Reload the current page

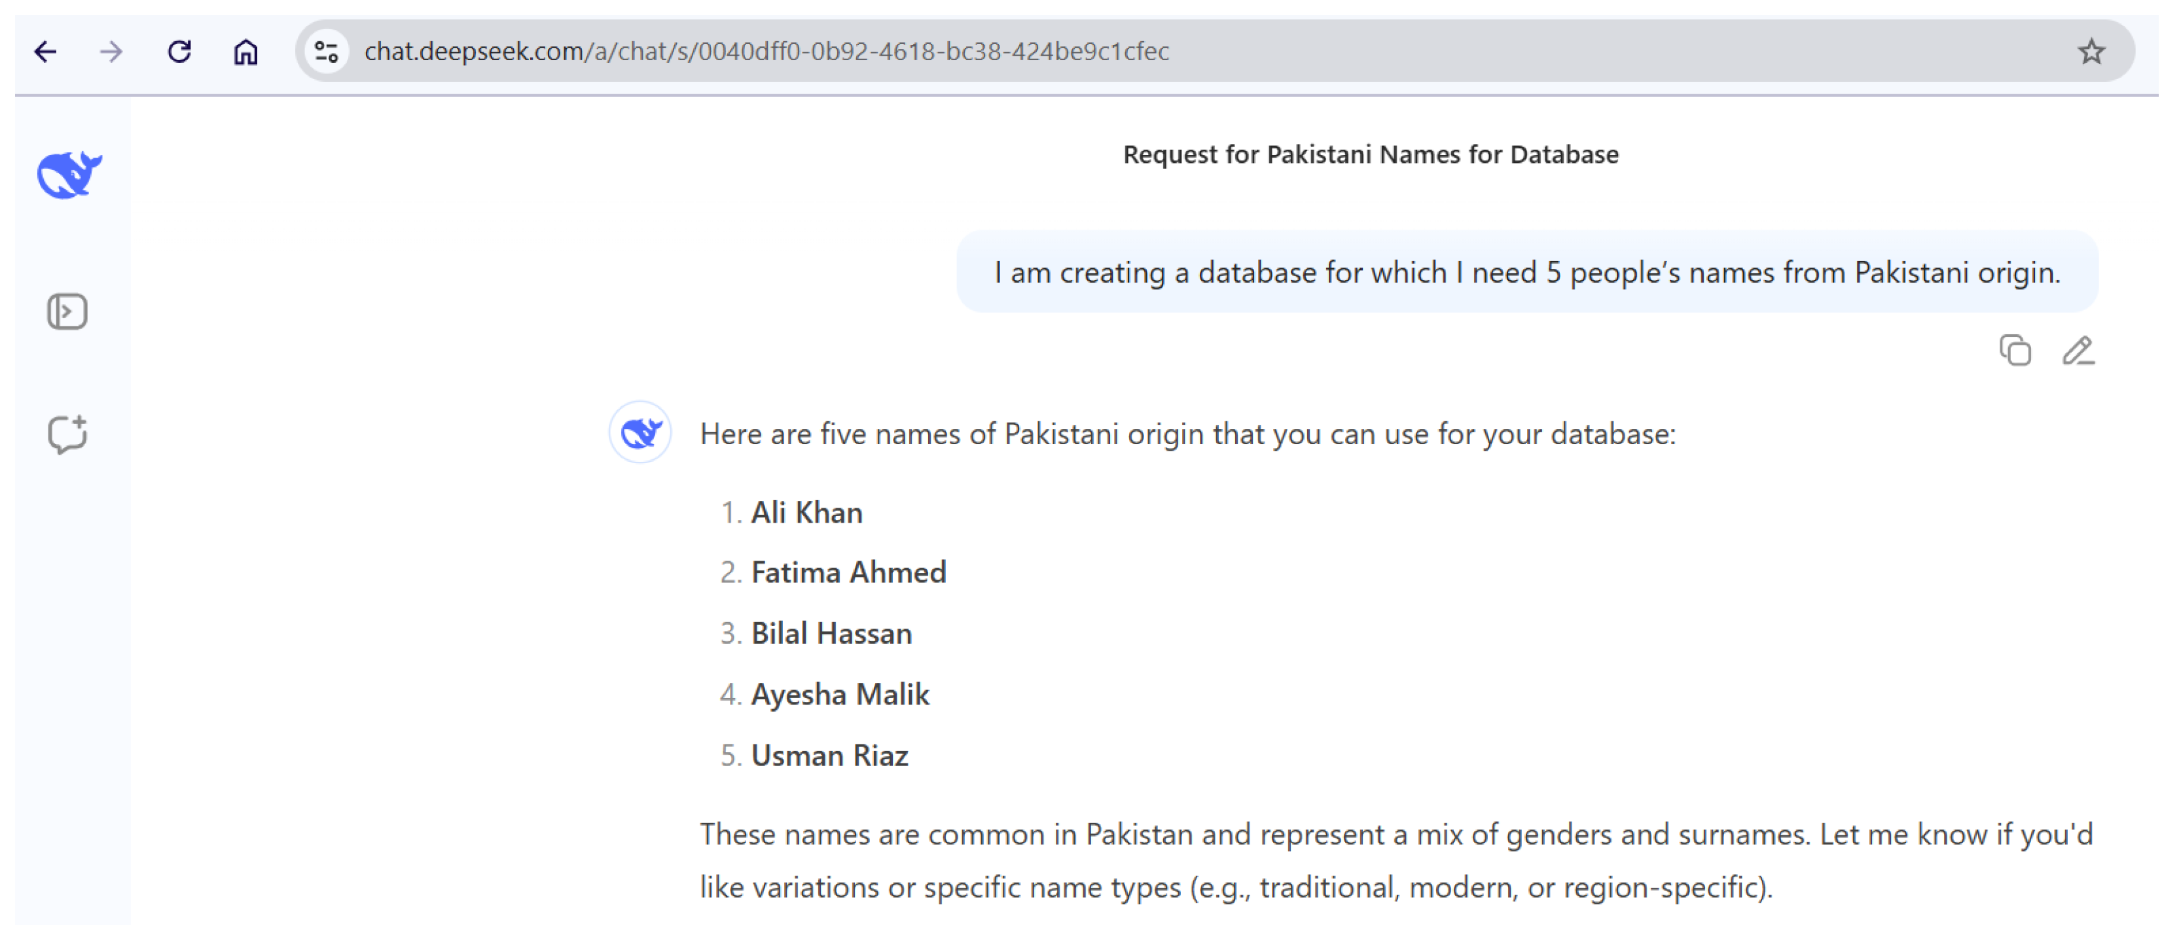click(x=179, y=52)
